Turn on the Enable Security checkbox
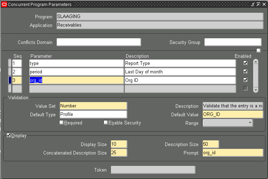 pyautogui.click(x=106, y=123)
